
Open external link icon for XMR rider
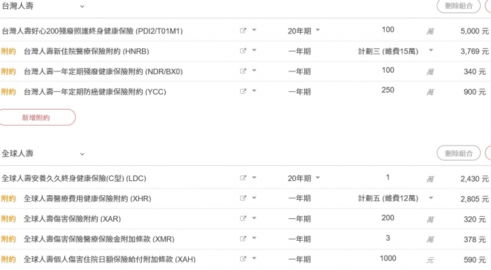click(x=243, y=239)
